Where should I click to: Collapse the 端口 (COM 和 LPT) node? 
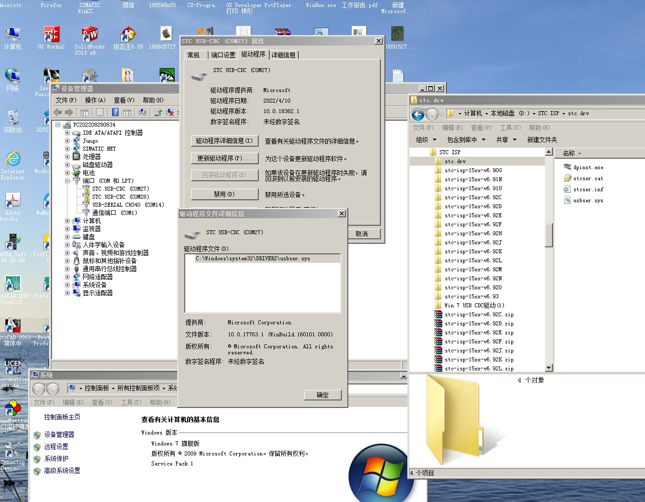[68, 181]
